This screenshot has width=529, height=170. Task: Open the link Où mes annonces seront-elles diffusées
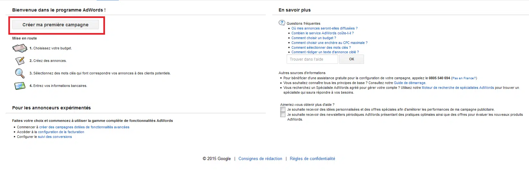pos(324,28)
